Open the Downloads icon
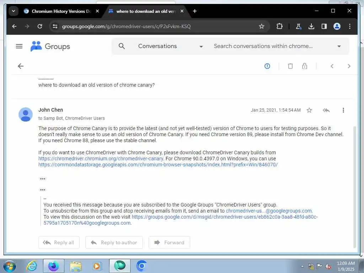This screenshot has height=273, width=364. pyautogui.click(x=311, y=26)
